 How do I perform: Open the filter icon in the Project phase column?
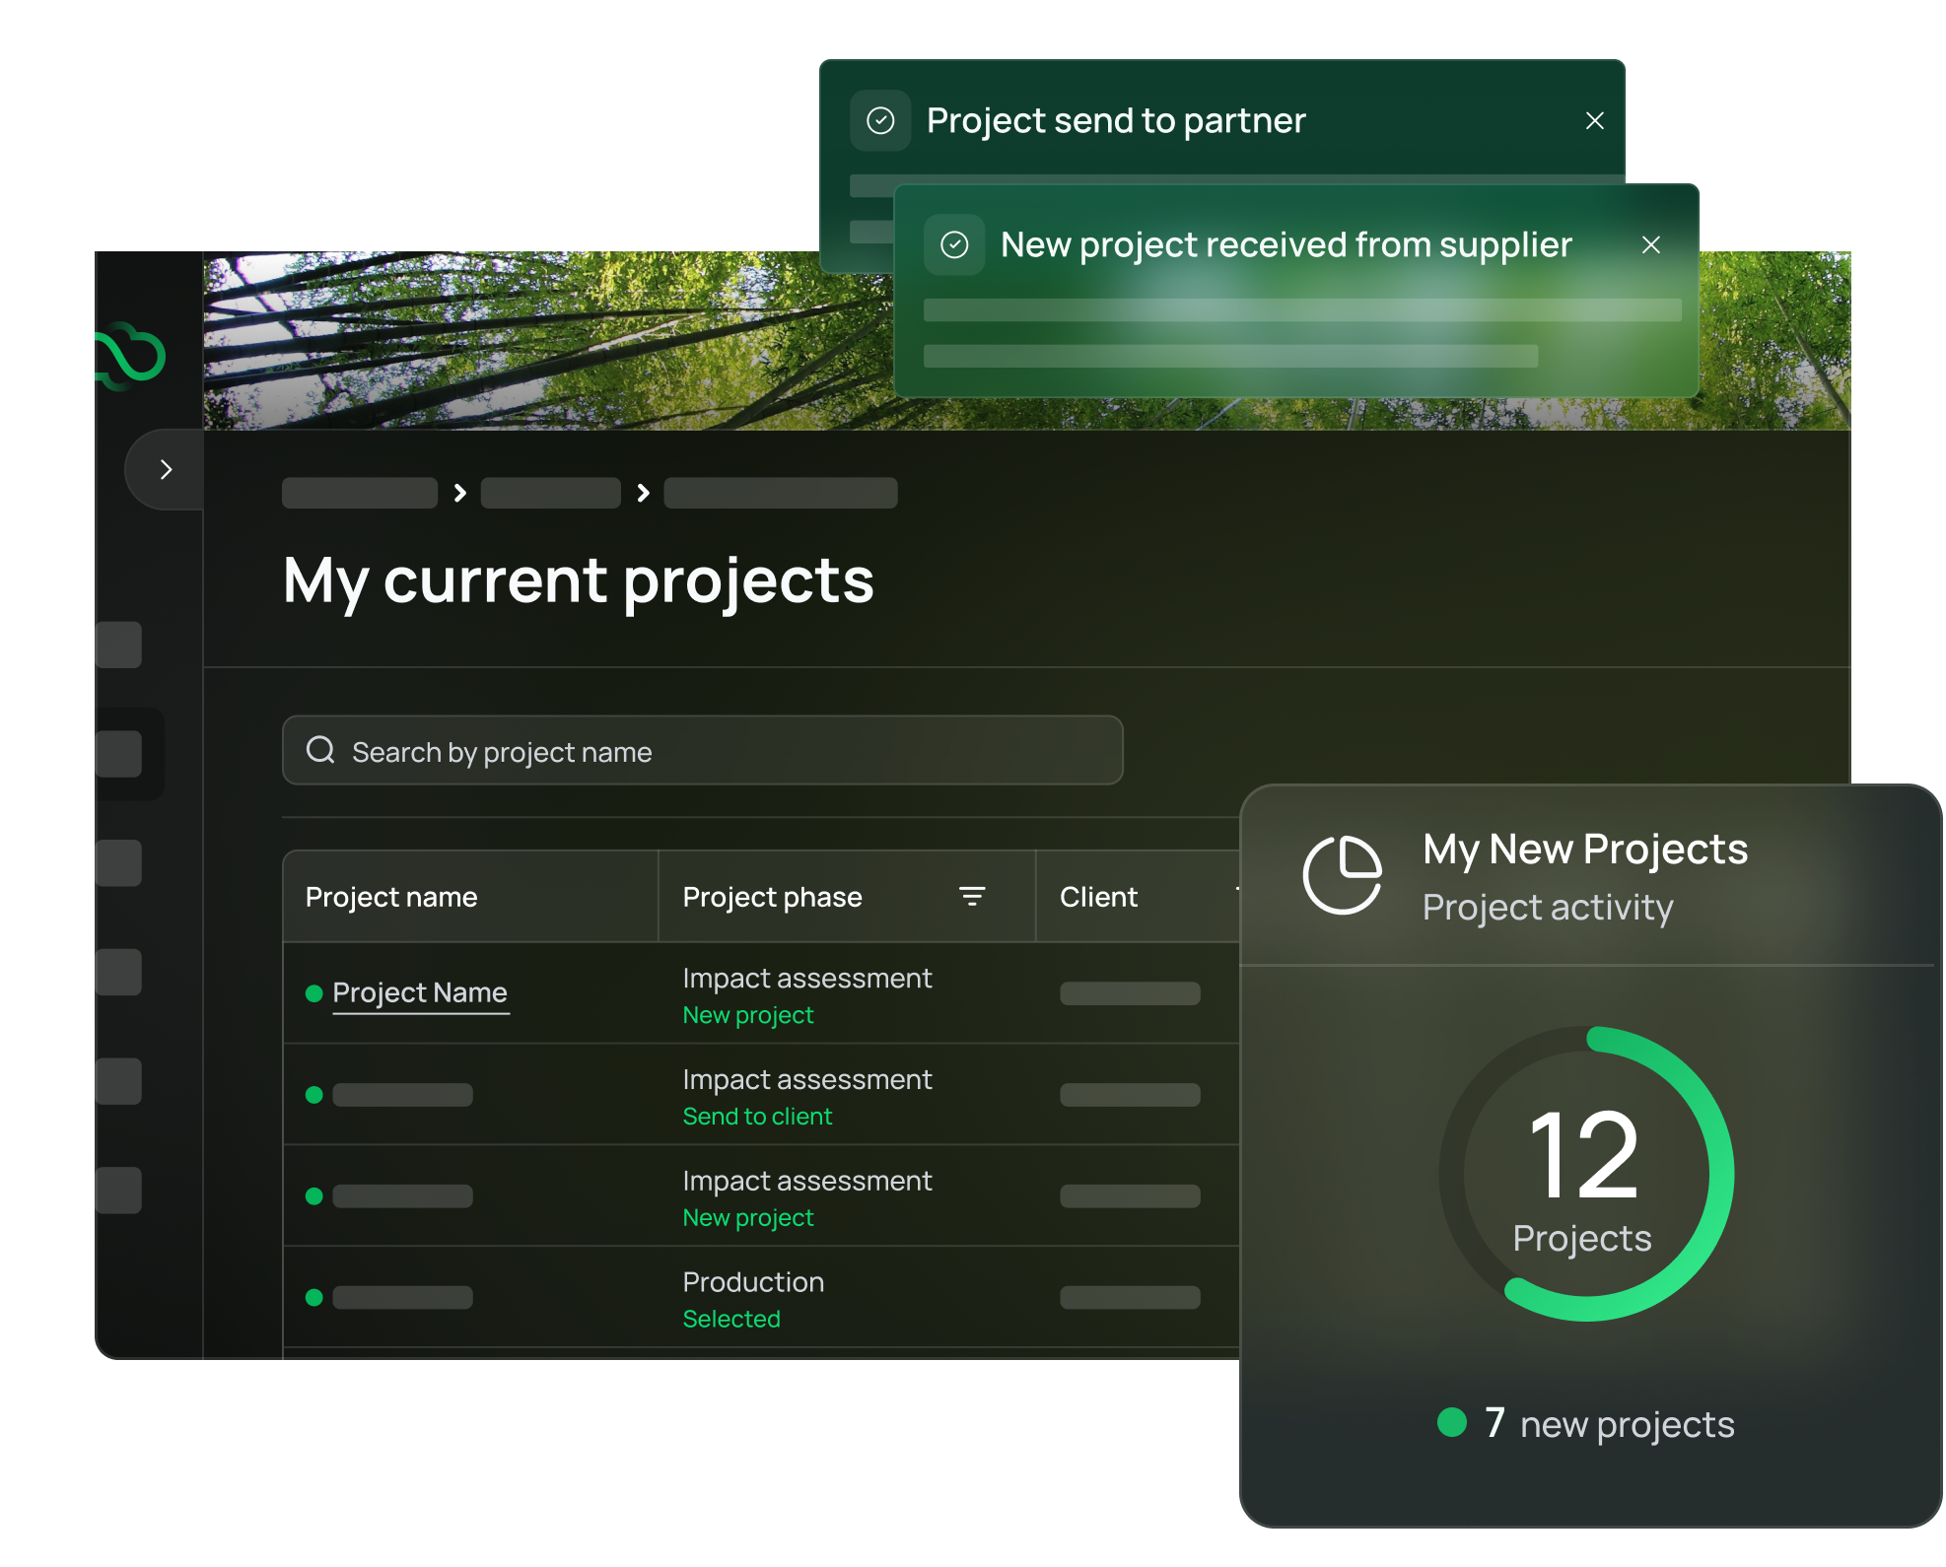[x=972, y=896]
